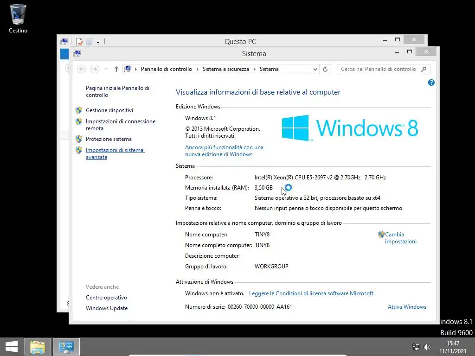475x356 pixels.
Task: Select the processor value 'Intel(R) Xeon(R) CPU E5-2697 v2'
Action: [x=294, y=178]
